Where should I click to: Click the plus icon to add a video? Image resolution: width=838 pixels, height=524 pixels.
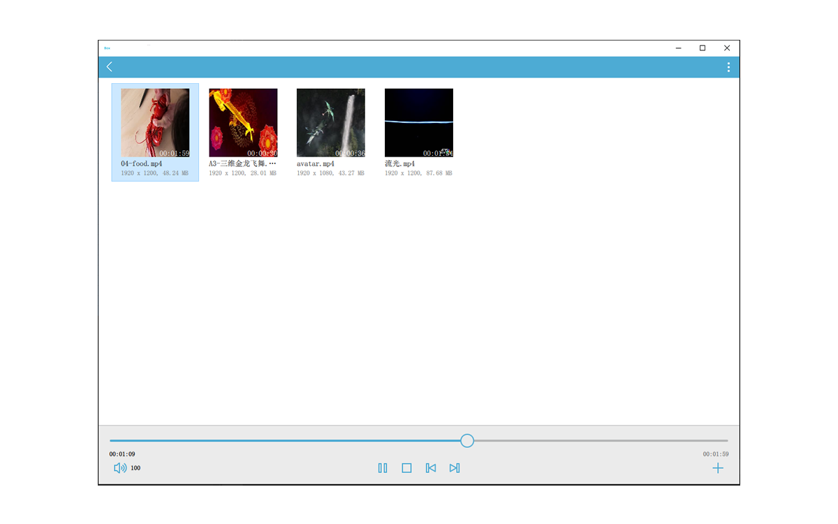tap(718, 468)
